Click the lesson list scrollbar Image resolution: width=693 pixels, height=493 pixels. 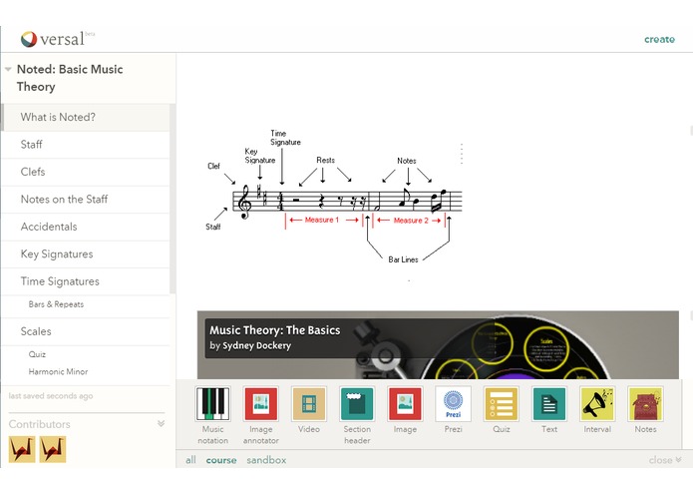click(173, 199)
